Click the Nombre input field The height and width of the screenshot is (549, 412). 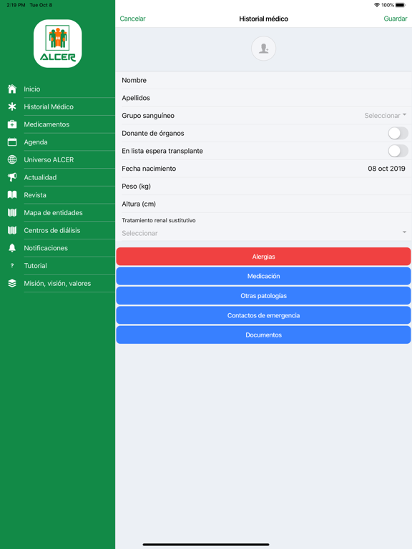(x=263, y=80)
